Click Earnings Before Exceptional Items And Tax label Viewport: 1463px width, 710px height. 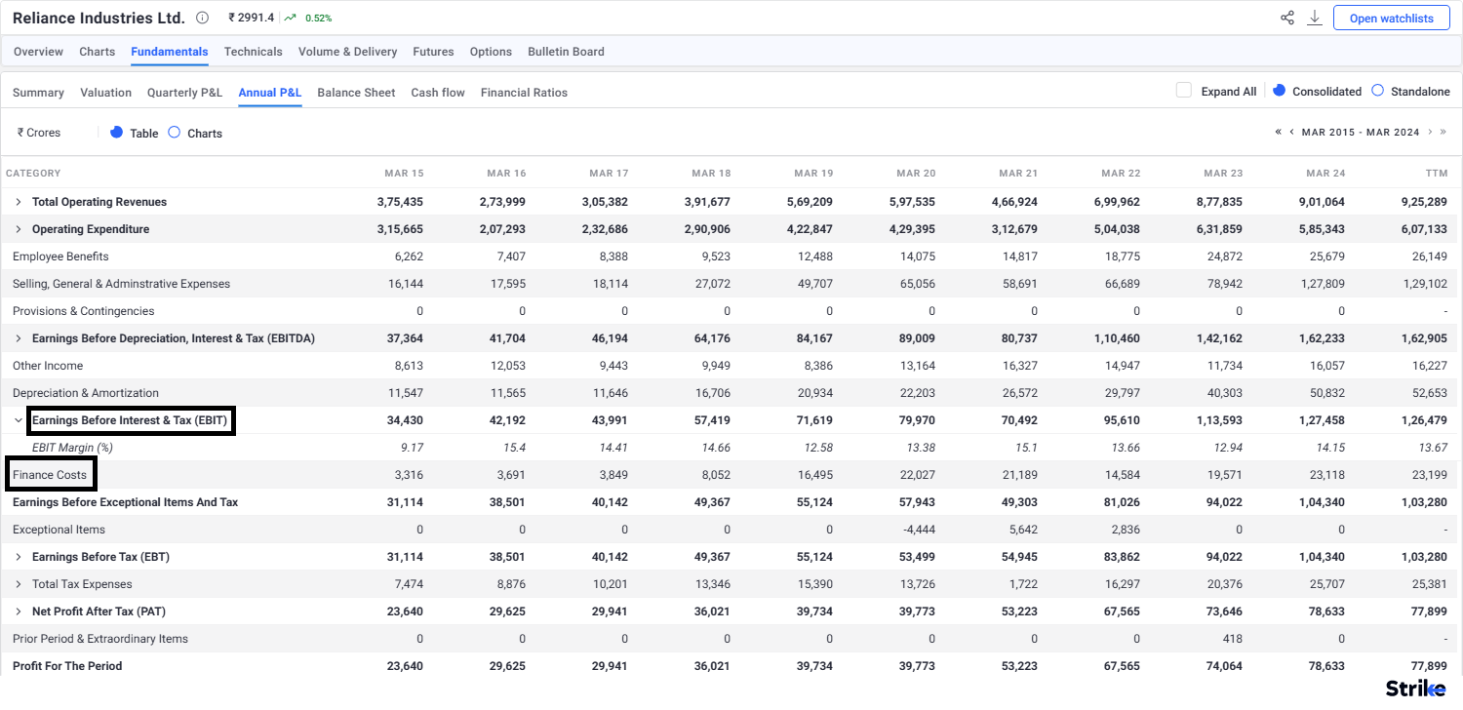click(125, 502)
